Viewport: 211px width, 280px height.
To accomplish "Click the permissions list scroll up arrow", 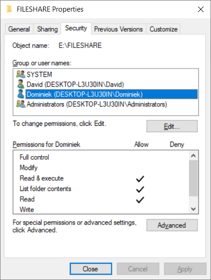I will point(193,156).
